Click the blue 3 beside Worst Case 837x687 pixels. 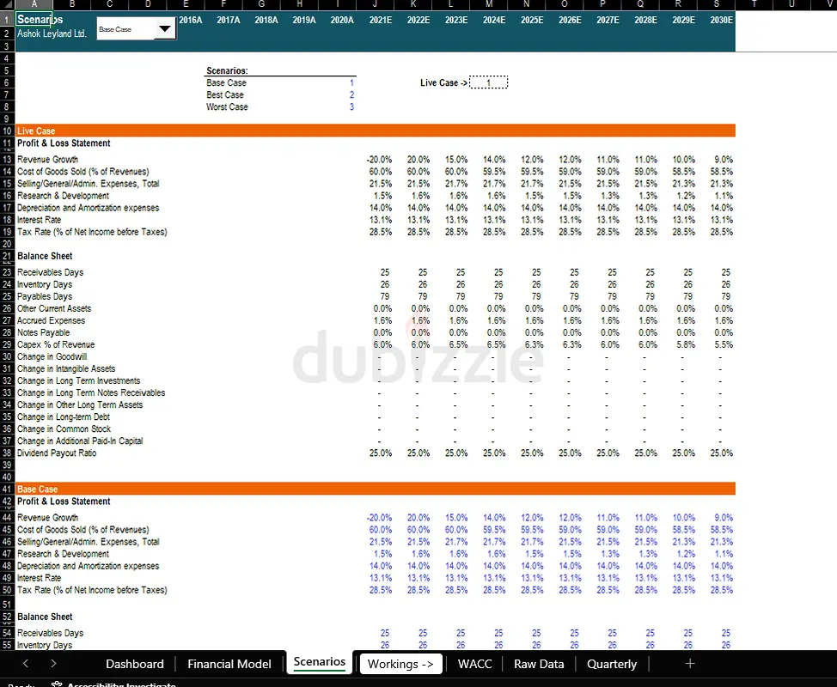(x=351, y=106)
